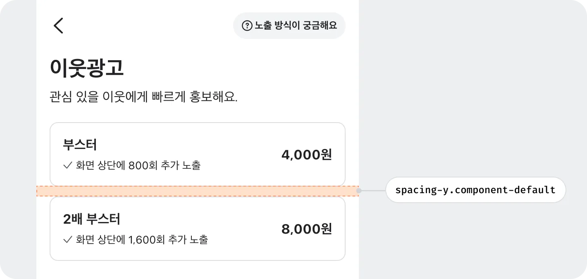Image resolution: width=587 pixels, height=279 pixels.
Task: Click the orange dashed spacing highlight
Action: tap(198, 191)
